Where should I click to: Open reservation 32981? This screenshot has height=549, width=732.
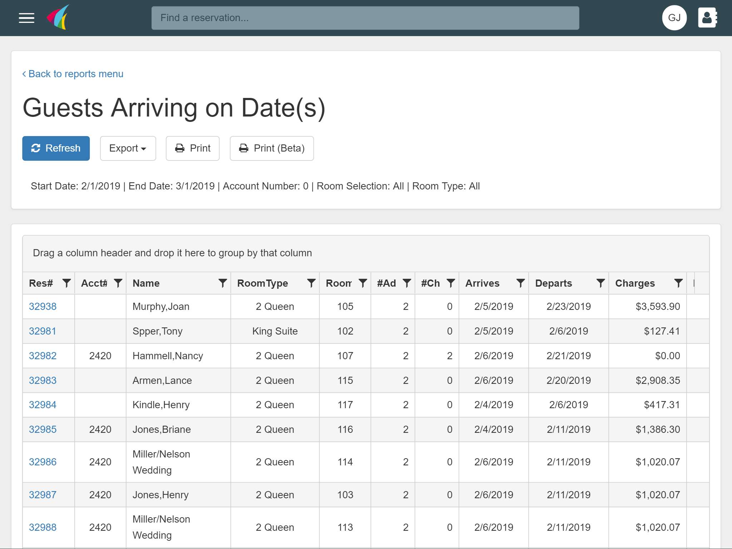click(x=43, y=331)
